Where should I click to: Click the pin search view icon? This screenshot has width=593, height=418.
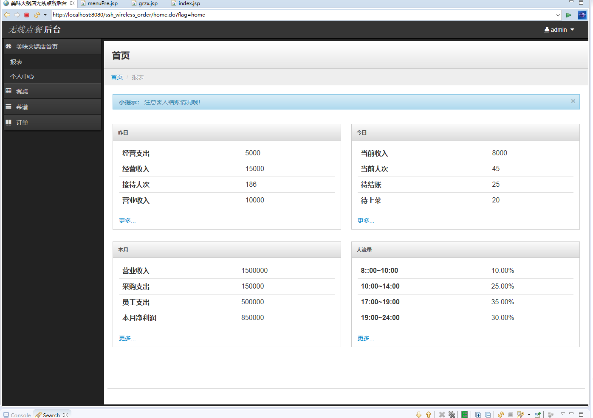coord(538,415)
